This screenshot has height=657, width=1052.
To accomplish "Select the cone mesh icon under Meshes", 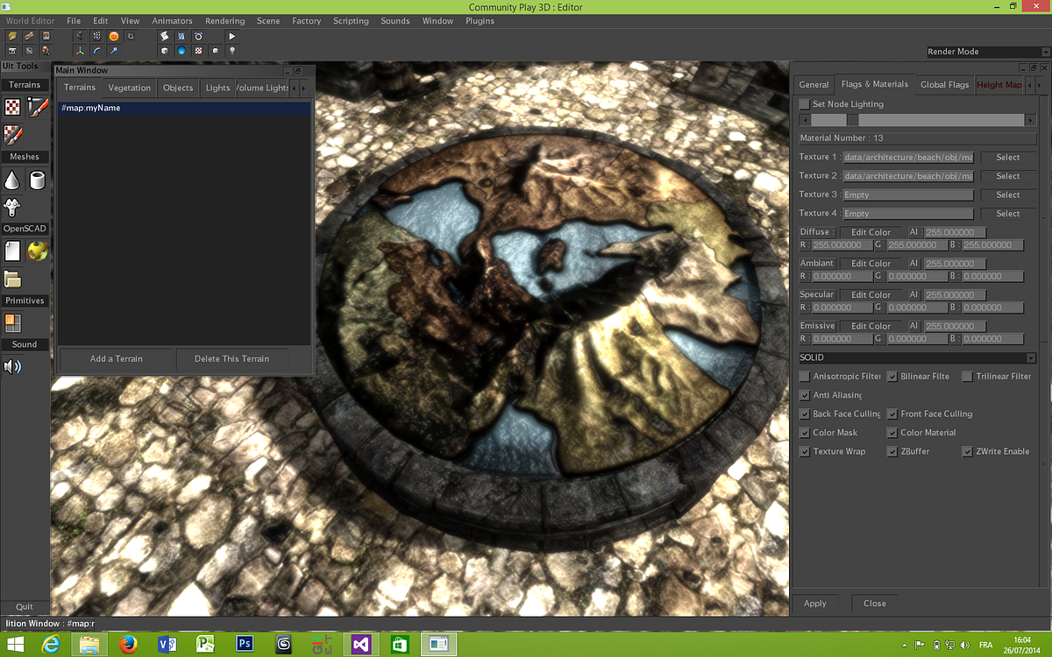I will [11, 180].
